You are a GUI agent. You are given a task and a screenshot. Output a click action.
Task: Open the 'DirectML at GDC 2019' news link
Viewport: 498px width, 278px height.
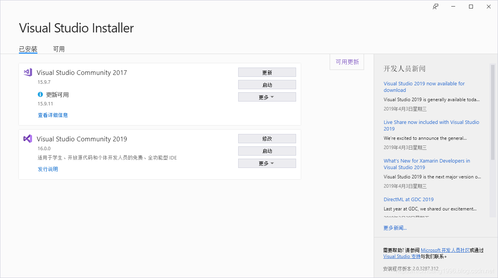point(408,200)
